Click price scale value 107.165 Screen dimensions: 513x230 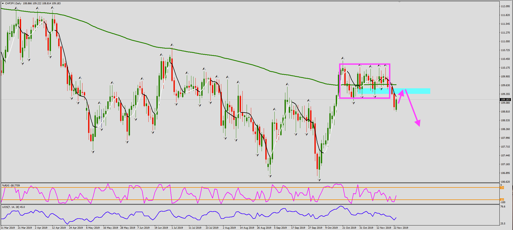(x=506, y=164)
